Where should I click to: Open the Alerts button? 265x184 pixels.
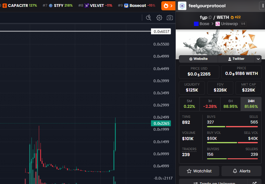click(x=242, y=171)
